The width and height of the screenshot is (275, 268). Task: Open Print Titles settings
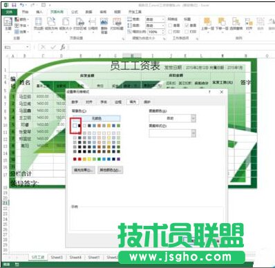pyautogui.click(x=117, y=24)
